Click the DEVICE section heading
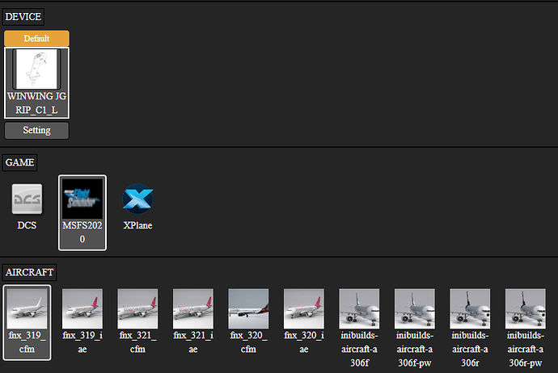The image size is (558, 373). click(x=23, y=17)
